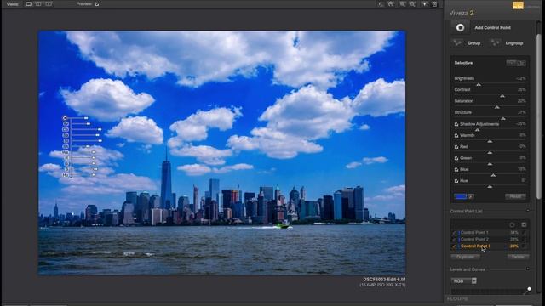Screen dimensions: 545x306
Task: Toggle the Shadow Adjustments checkbox
Action: pos(456,124)
